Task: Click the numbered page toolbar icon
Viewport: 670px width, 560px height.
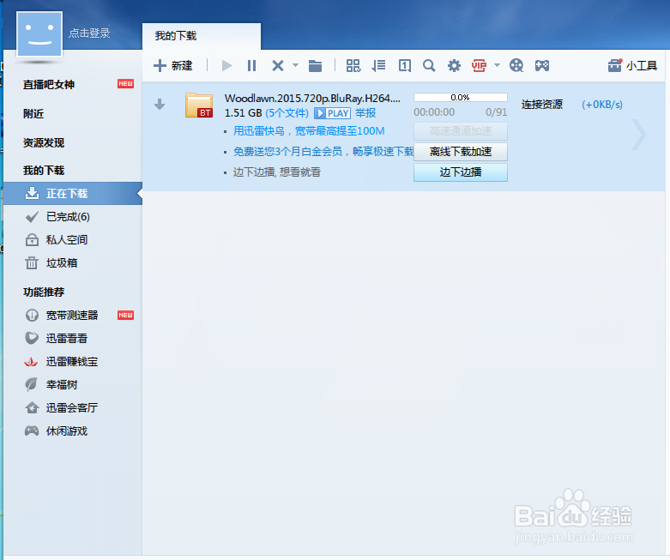Action: click(405, 66)
